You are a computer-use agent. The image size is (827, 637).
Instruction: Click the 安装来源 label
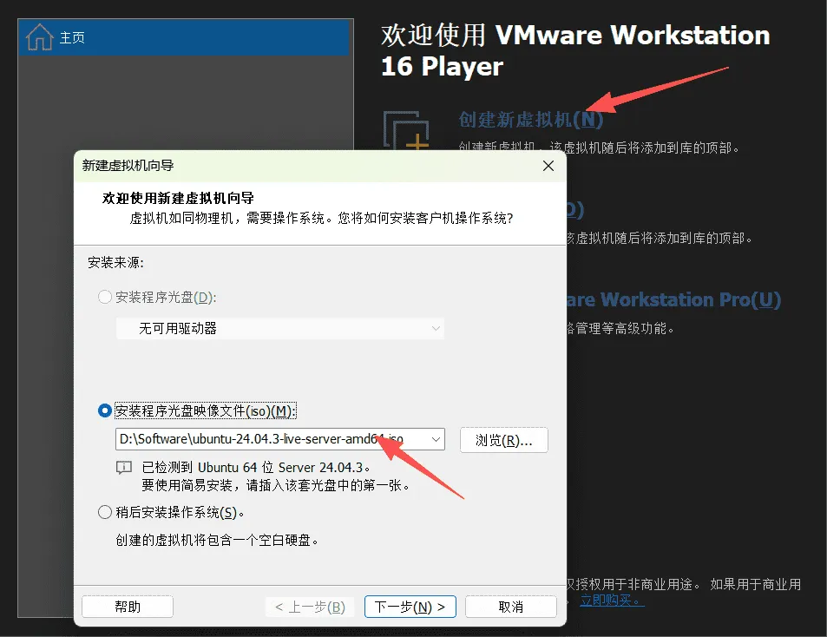click(115, 262)
